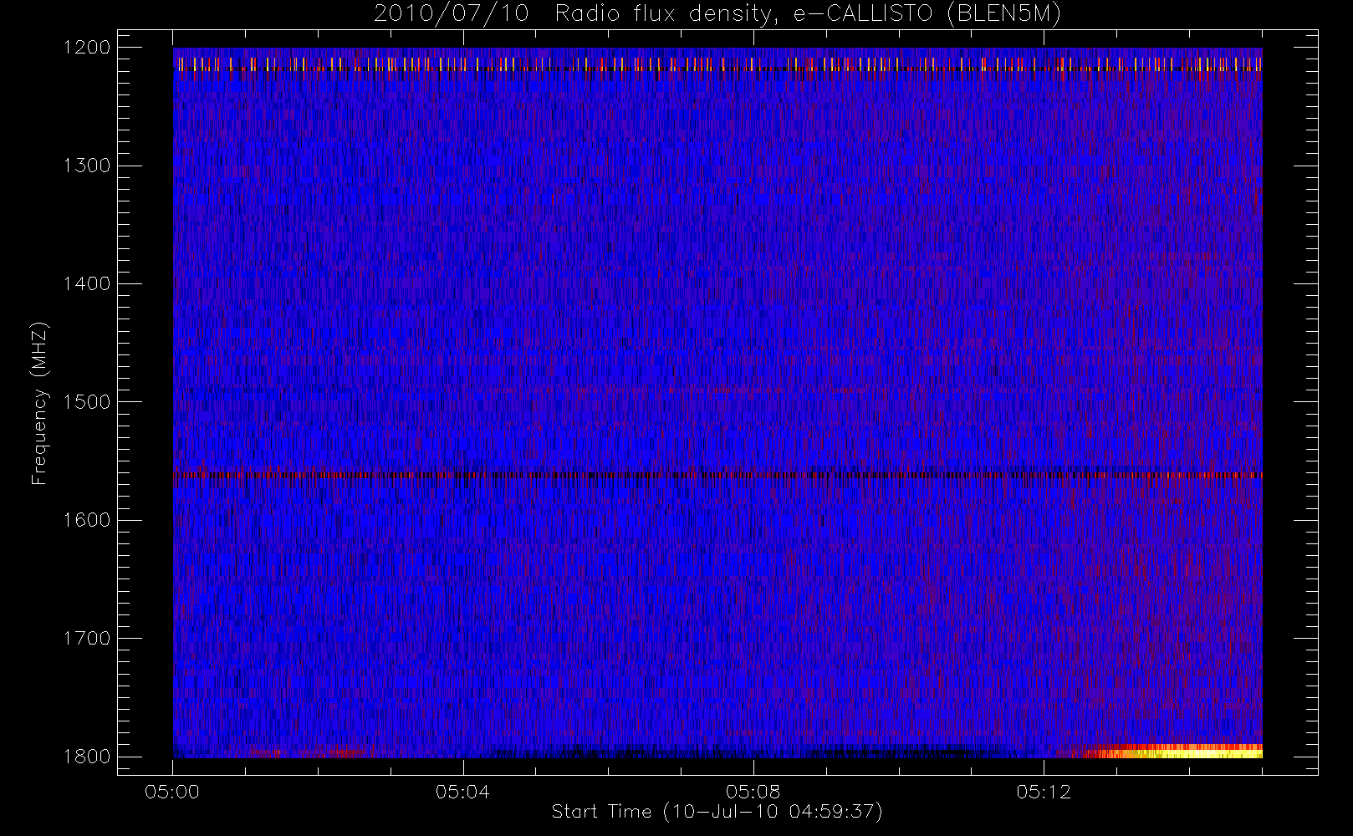Select the 1300 frequency tick label
Image resolution: width=1353 pixels, height=836 pixels.
pos(87,166)
